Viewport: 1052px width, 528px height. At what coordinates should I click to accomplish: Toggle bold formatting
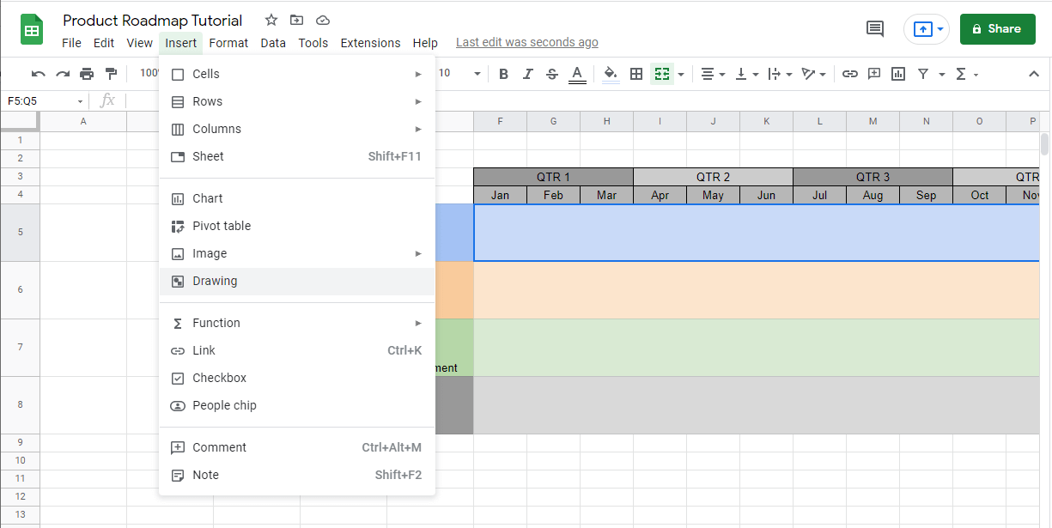pos(503,74)
